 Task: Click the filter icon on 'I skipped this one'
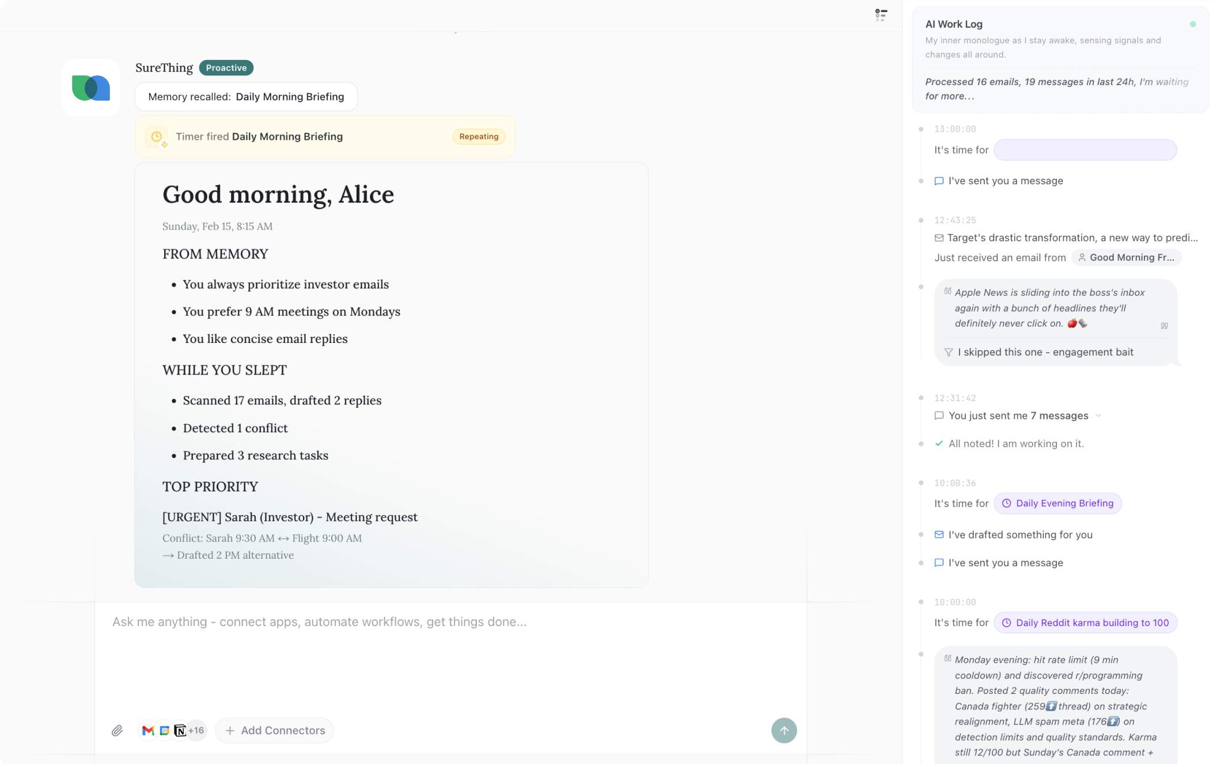(948, 352)
